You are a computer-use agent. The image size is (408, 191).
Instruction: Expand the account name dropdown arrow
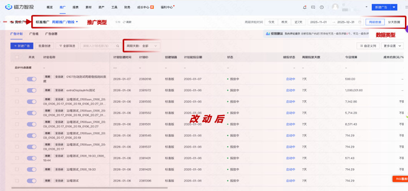tap(366, 7)
